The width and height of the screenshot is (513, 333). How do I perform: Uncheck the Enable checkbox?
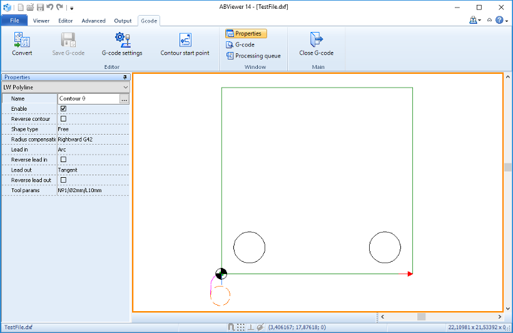63,108
